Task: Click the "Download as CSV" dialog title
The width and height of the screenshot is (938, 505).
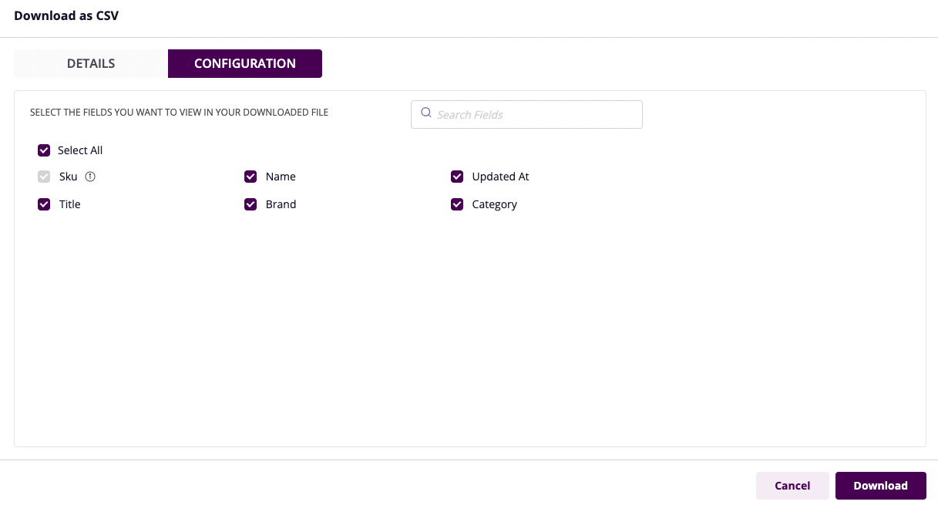Action: (66, 15)
